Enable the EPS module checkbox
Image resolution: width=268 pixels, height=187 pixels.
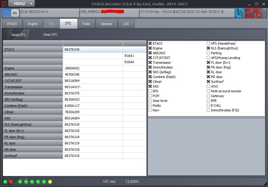[150, 91]
